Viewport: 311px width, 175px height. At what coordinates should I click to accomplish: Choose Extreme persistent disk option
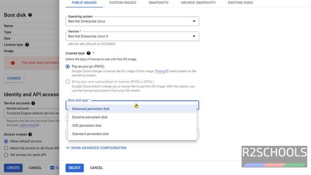click(x=132, y=117)
